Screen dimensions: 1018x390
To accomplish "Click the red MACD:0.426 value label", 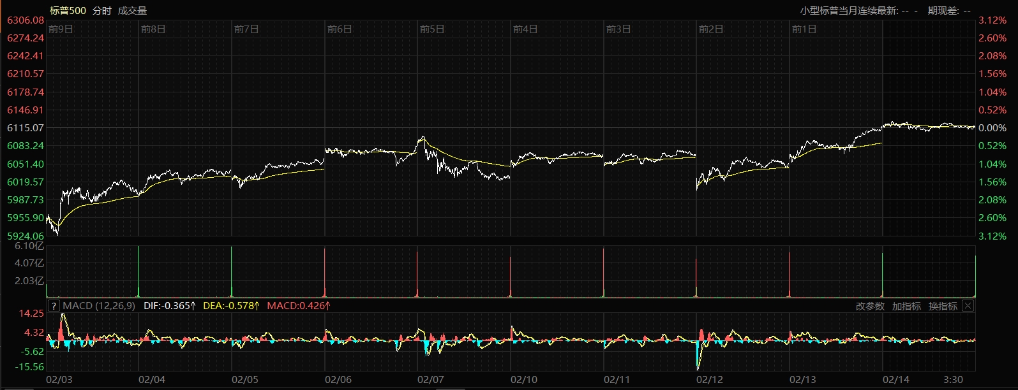I will click(299, 306).
